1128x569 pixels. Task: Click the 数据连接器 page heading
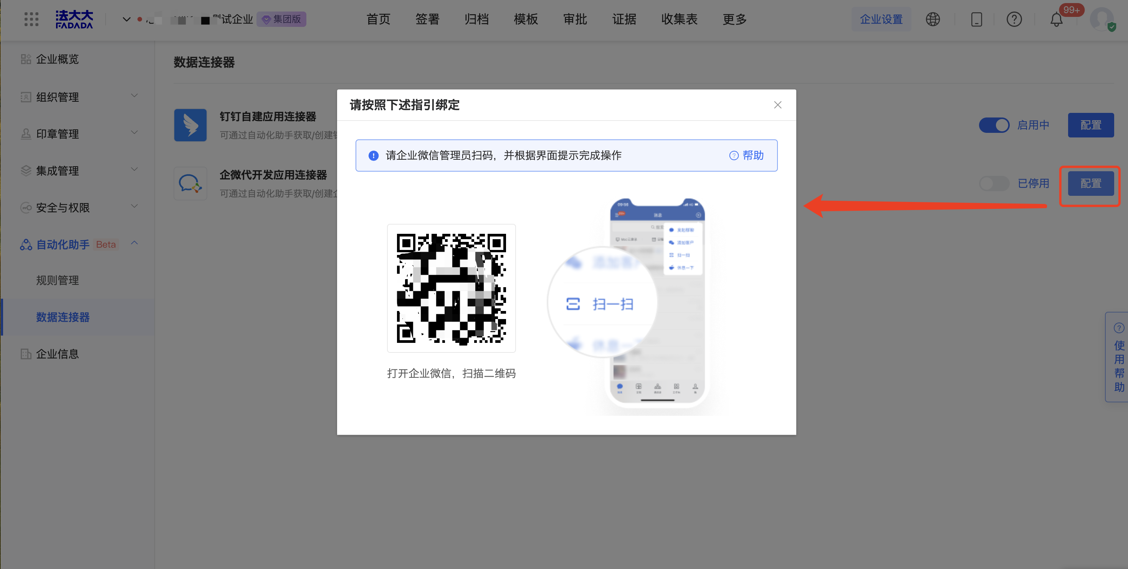204,62
